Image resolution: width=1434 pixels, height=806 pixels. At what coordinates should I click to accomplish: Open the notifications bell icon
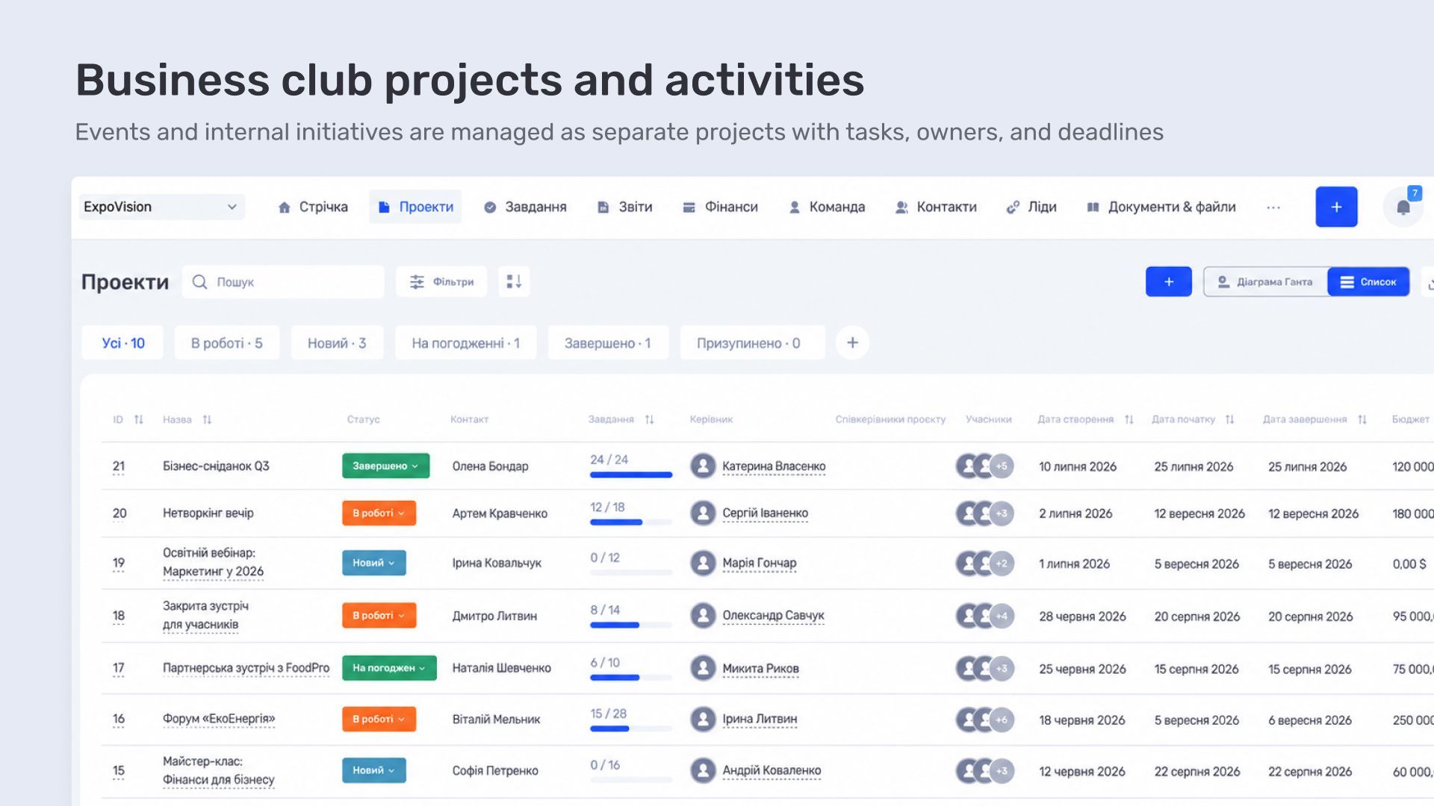click(1403, 207)
